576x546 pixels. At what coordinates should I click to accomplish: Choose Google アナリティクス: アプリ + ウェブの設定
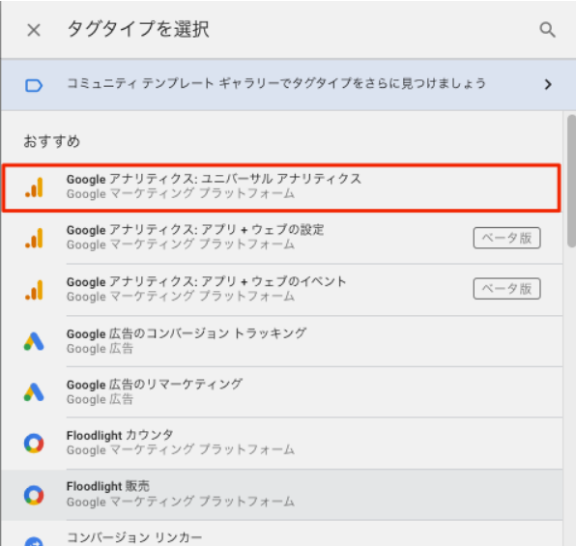coord(281,238)
